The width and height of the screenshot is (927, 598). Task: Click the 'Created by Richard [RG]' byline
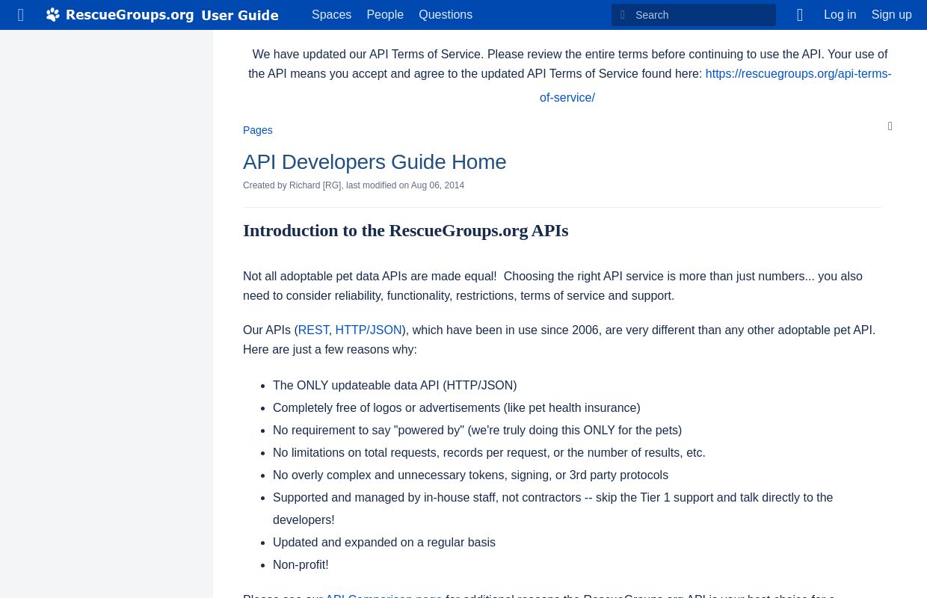(354, 185)
